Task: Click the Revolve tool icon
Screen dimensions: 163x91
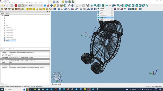Action: pyautogui.click(x=92, y=9)
